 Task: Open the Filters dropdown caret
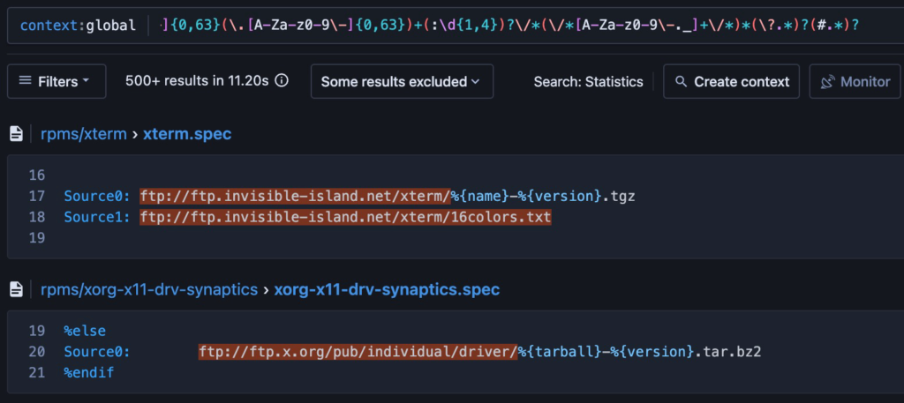[x=86, y=81]
